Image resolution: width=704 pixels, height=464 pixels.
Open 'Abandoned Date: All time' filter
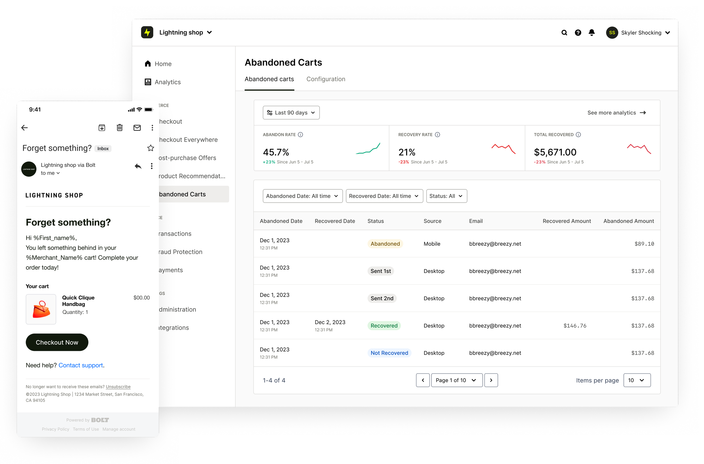pos(302,196)
